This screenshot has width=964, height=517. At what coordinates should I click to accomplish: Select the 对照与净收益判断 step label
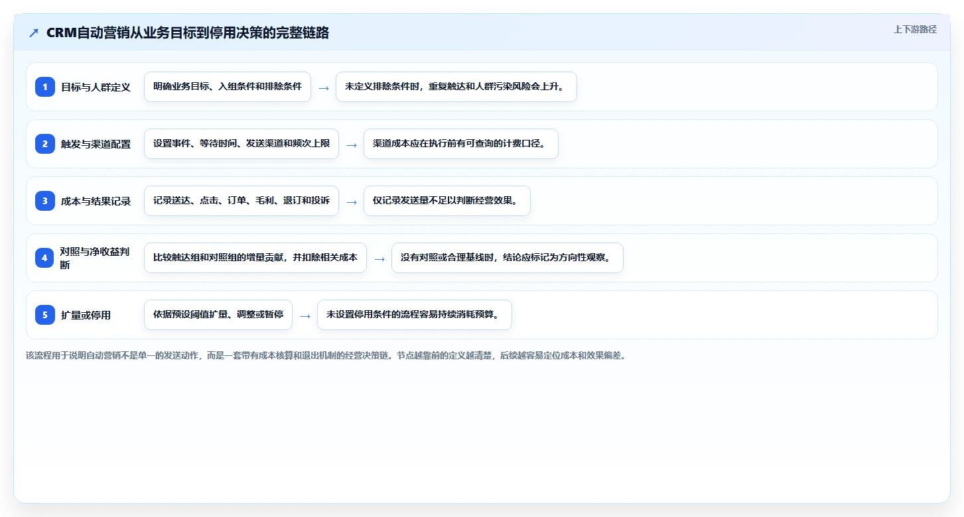95,258
